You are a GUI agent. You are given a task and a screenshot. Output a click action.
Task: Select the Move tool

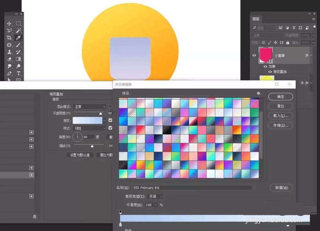pos(9,23)
